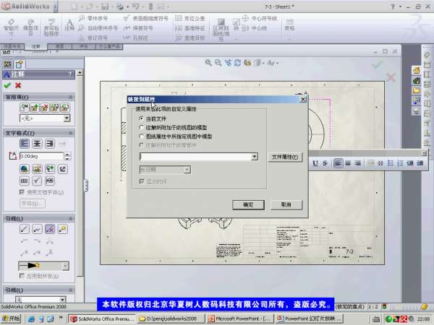Click the 中心符号线 center mark tool
The width and height of the screenshot is (434, 325).
(x=260, y=18)
